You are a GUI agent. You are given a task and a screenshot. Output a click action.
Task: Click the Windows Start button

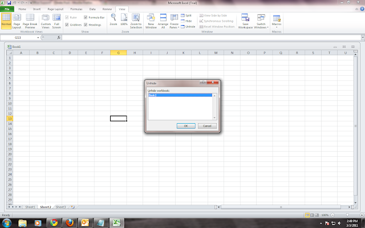click(6, 223)
